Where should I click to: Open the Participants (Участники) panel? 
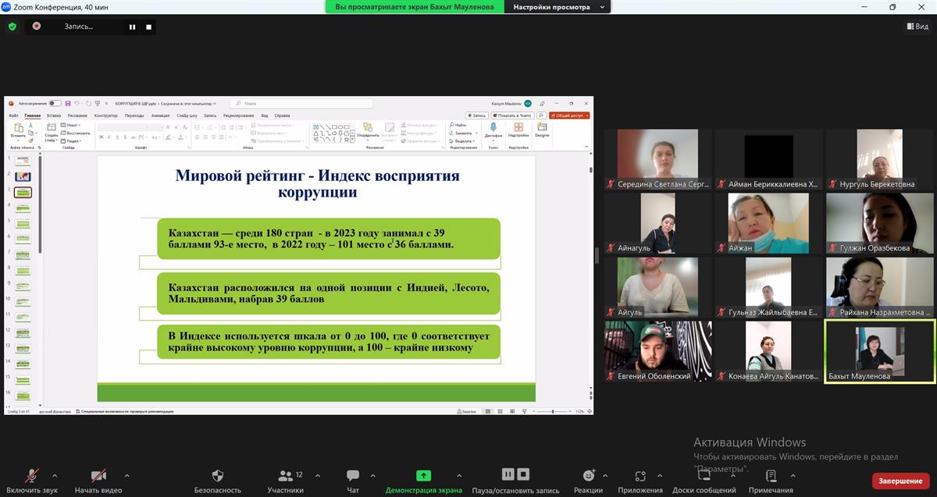coord(286,476)
